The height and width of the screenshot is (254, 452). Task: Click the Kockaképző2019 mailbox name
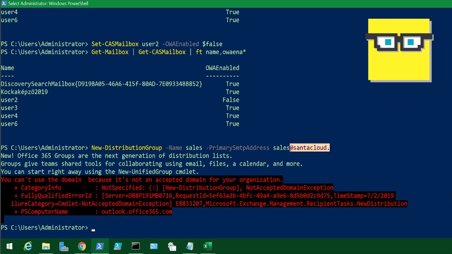pyautogui.click(x=24, y=92)
